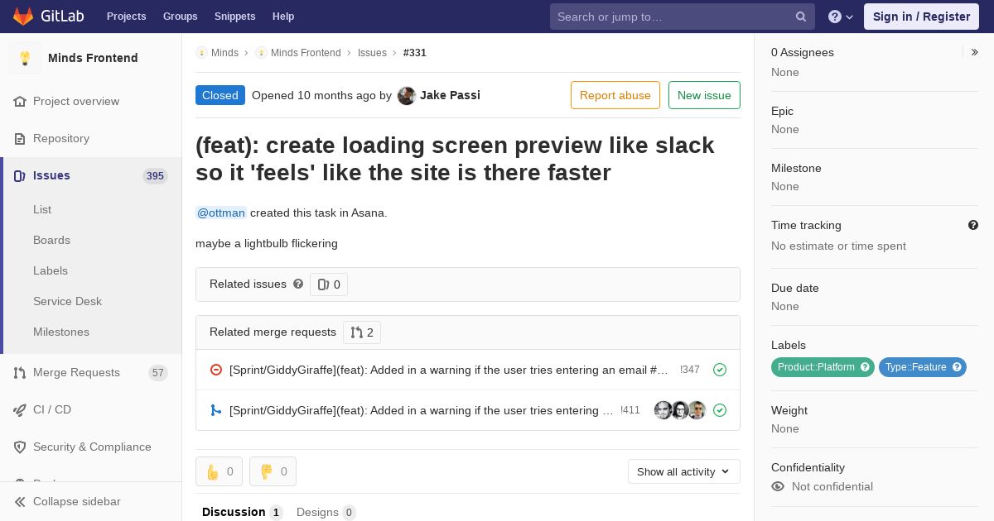Go to Issues breadcrumb link

(x=372, y=53)
